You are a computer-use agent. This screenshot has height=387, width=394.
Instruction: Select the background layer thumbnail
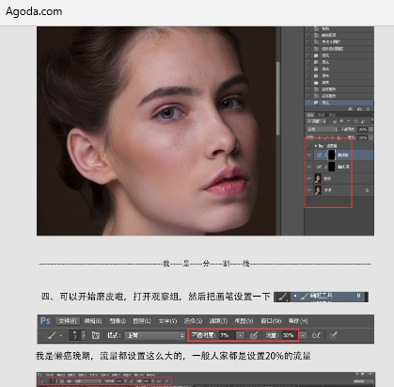pos(318,190)
